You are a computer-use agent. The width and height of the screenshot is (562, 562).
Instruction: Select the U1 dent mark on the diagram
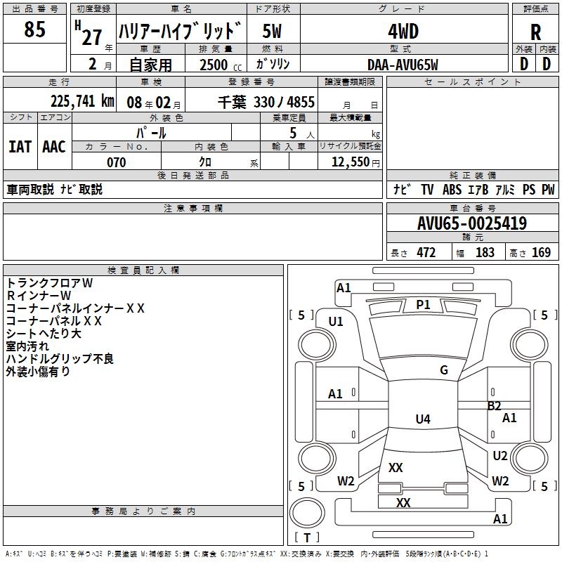(x=336, y=322)
